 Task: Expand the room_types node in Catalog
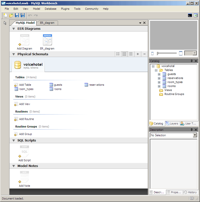coord(159,82)
